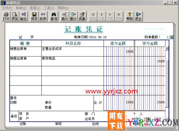Open 查询 search with binoculars icon
Viewport: 179px width, 131px height.
[54, 16]
